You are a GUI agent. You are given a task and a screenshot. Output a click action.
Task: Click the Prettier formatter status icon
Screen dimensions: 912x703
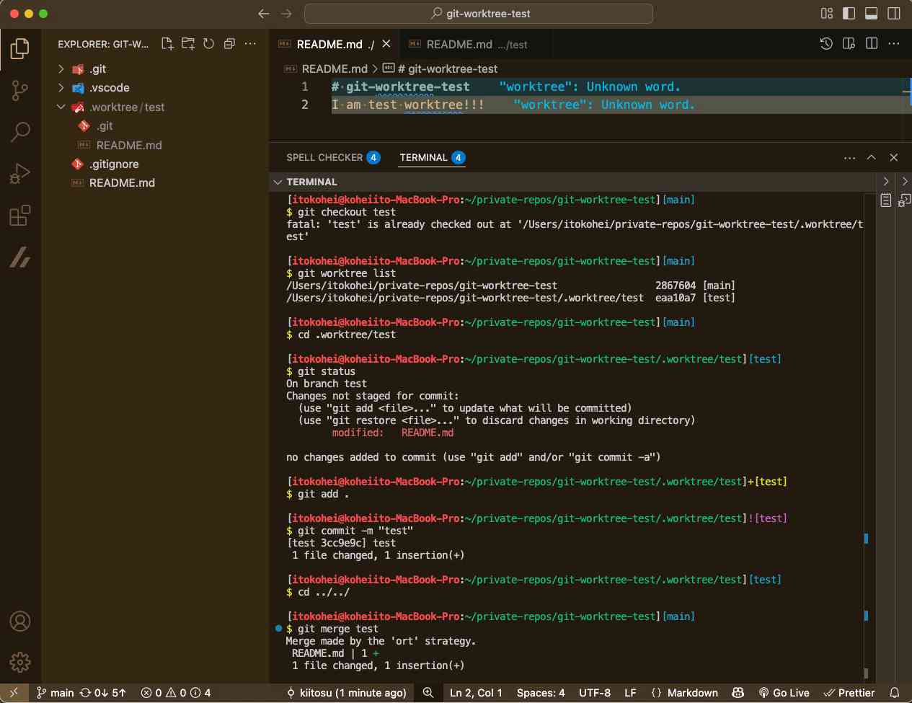[849, 693]
